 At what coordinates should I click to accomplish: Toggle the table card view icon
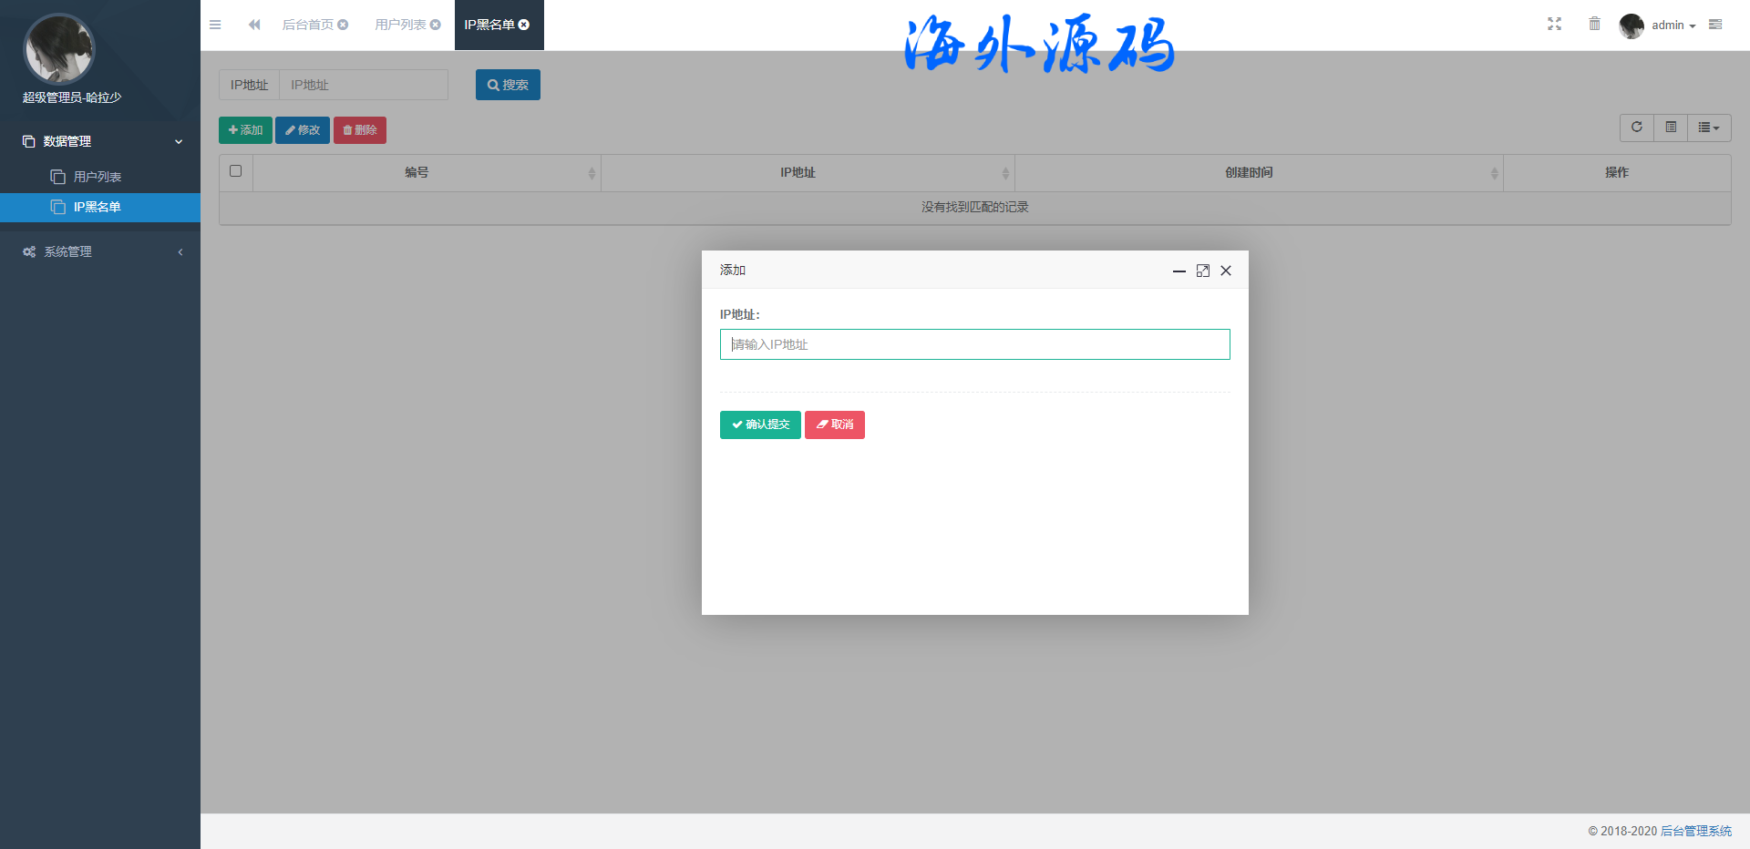click(1671, 128)
